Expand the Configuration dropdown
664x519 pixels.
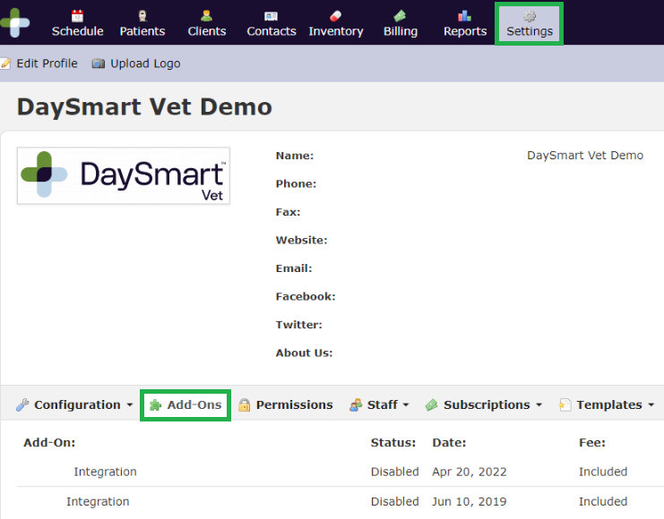tap(76, 405)
